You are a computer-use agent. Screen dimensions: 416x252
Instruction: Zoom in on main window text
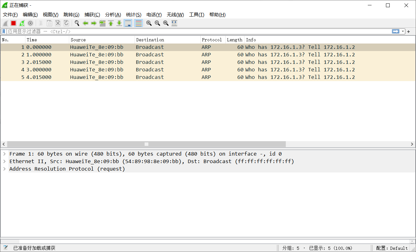click(x=149, y=23)
